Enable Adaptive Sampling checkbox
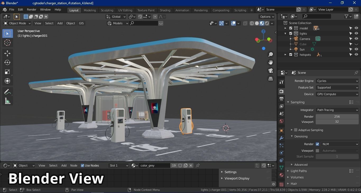361x193 pixels. (x=296, y=130)
